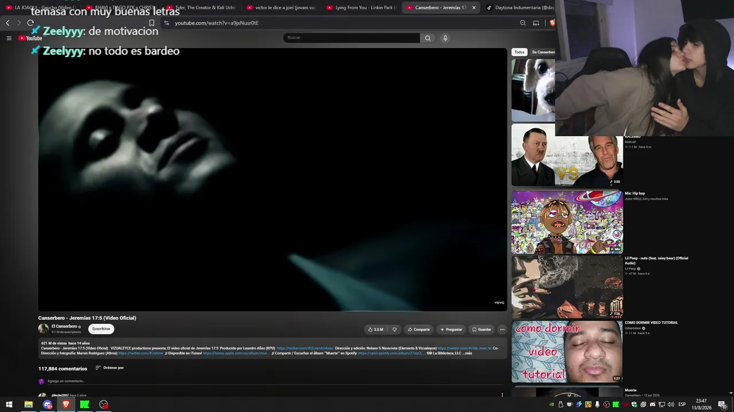Image resolution: width=734 pixels, height=412 pixels.
Task: Open the Ordenar por sort dropdown
Action: click(110, 368)
